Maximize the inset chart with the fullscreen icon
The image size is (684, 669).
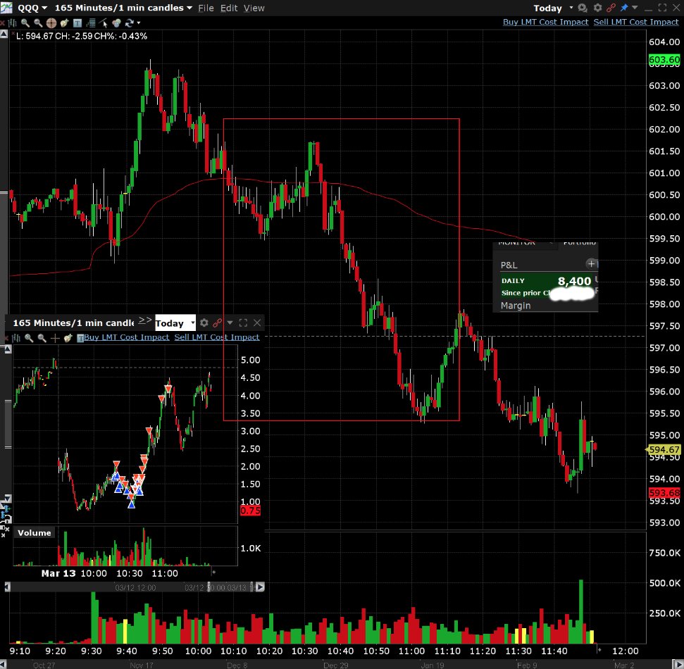(x=244, y=323)
